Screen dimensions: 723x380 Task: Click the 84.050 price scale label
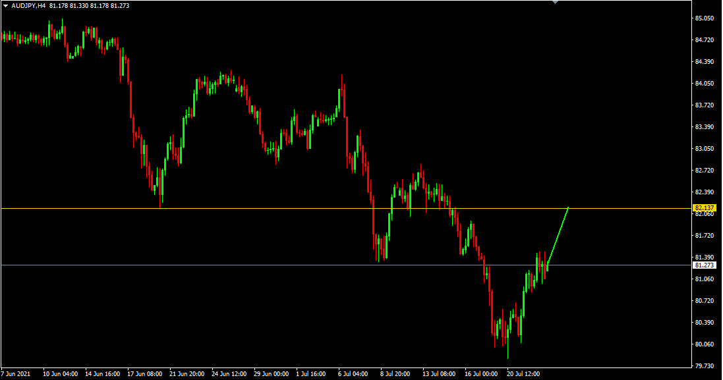click(705, 84)
